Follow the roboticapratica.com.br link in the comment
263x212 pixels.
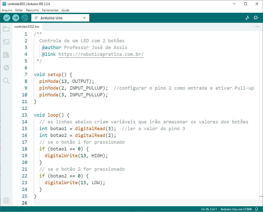click(x=101, y=54)
